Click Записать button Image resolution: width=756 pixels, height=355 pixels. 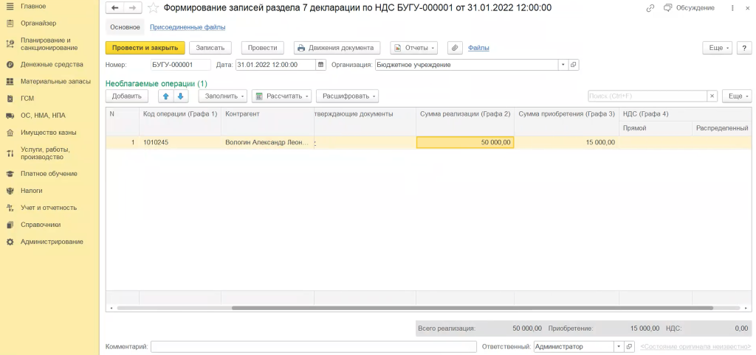click(x=210, y=48)
